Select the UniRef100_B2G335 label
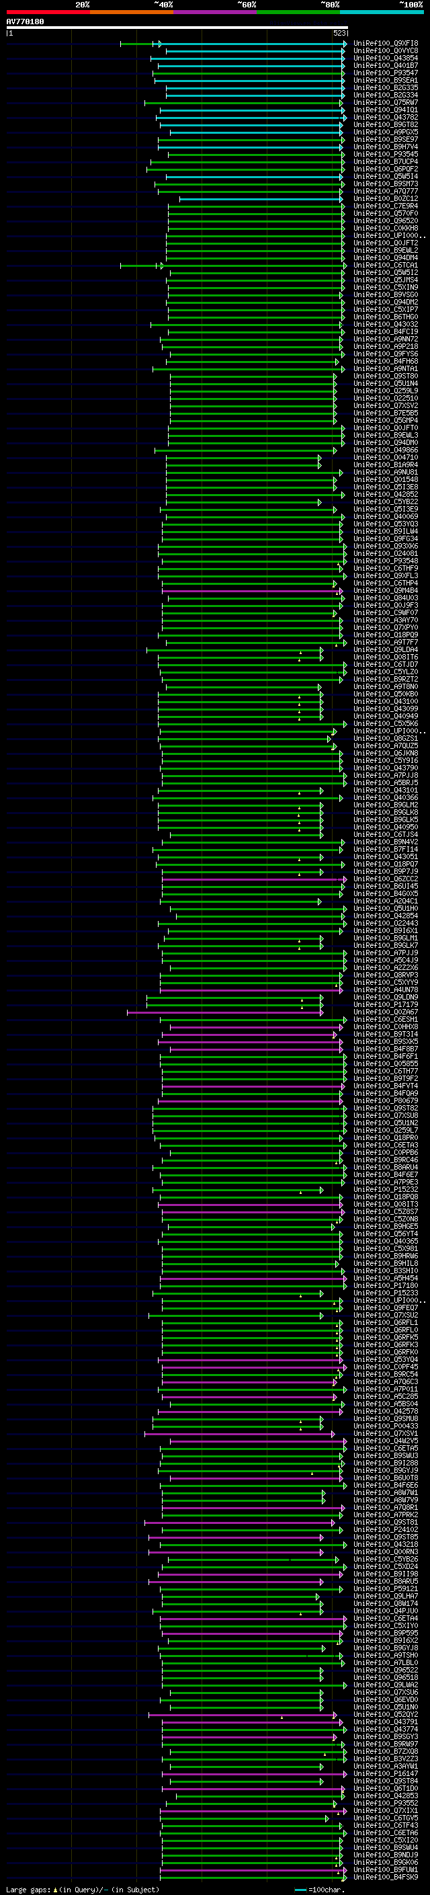 (x=385, y=87)
